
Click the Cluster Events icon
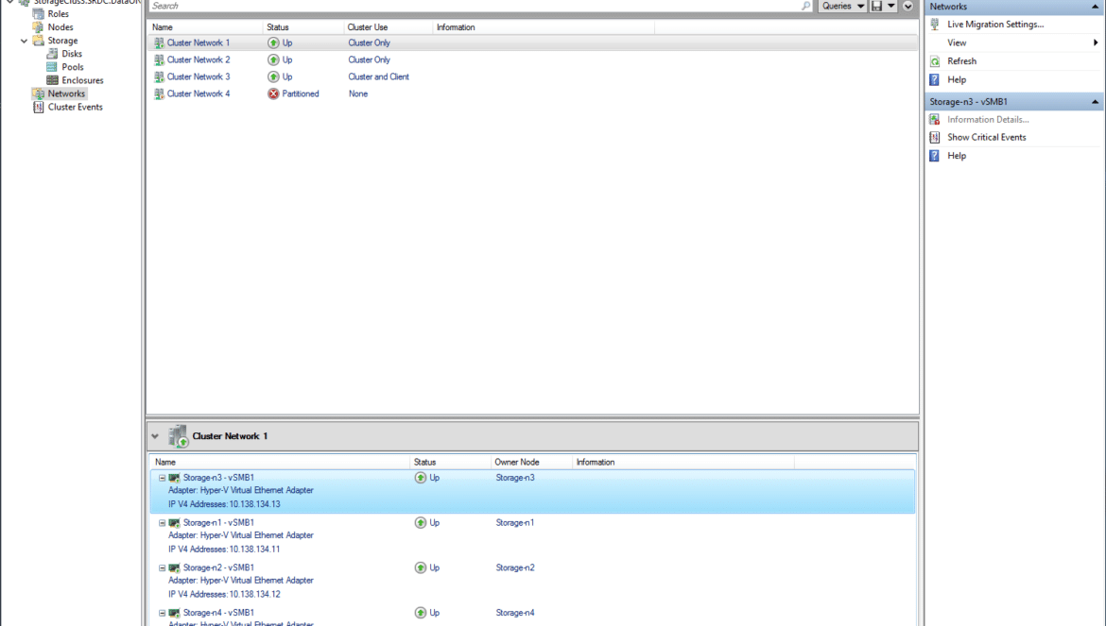click(x=38, y=107)
